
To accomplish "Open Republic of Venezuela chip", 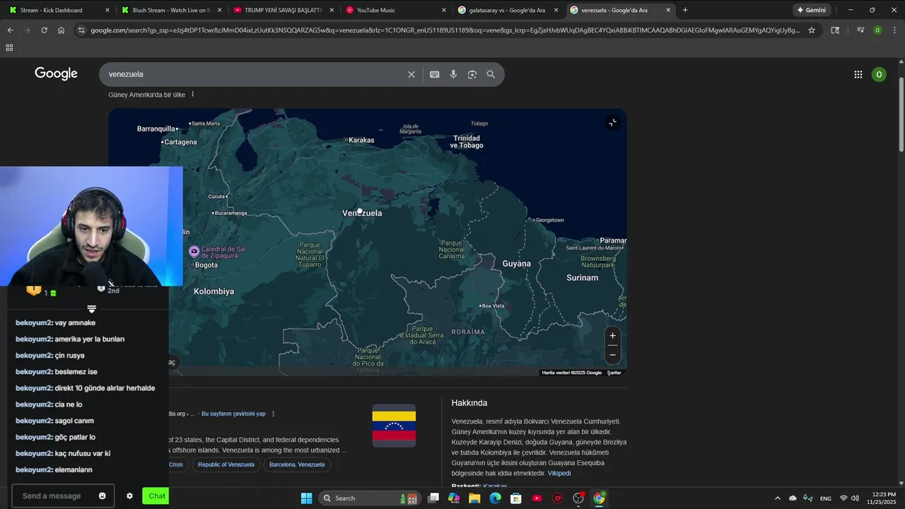I will [226, 464].
